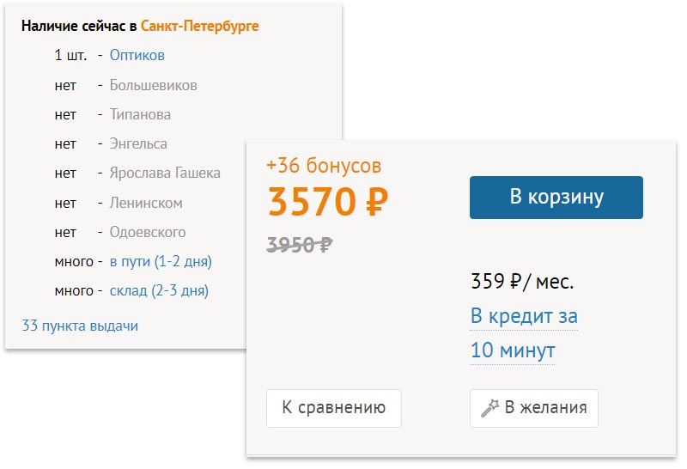Click the 10 минут credit link

(x=513, y=350)
